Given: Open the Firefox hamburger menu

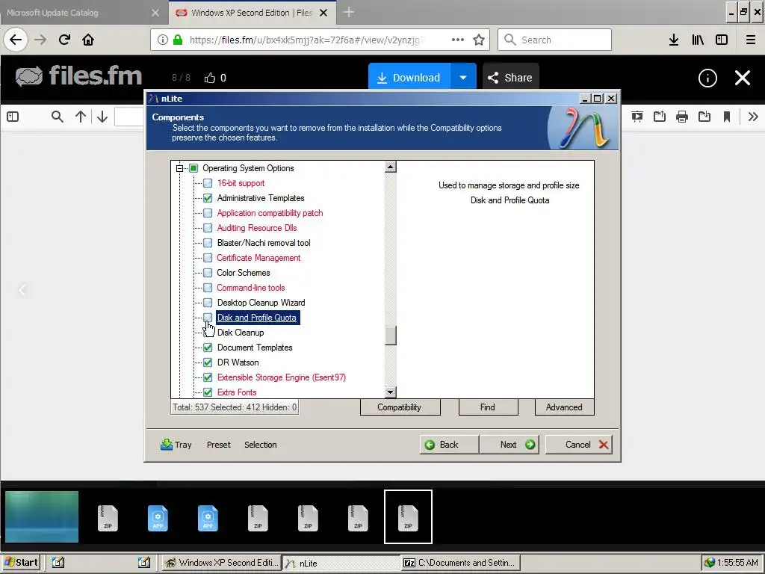Looking at the screenshot, I should coord(751,40).
